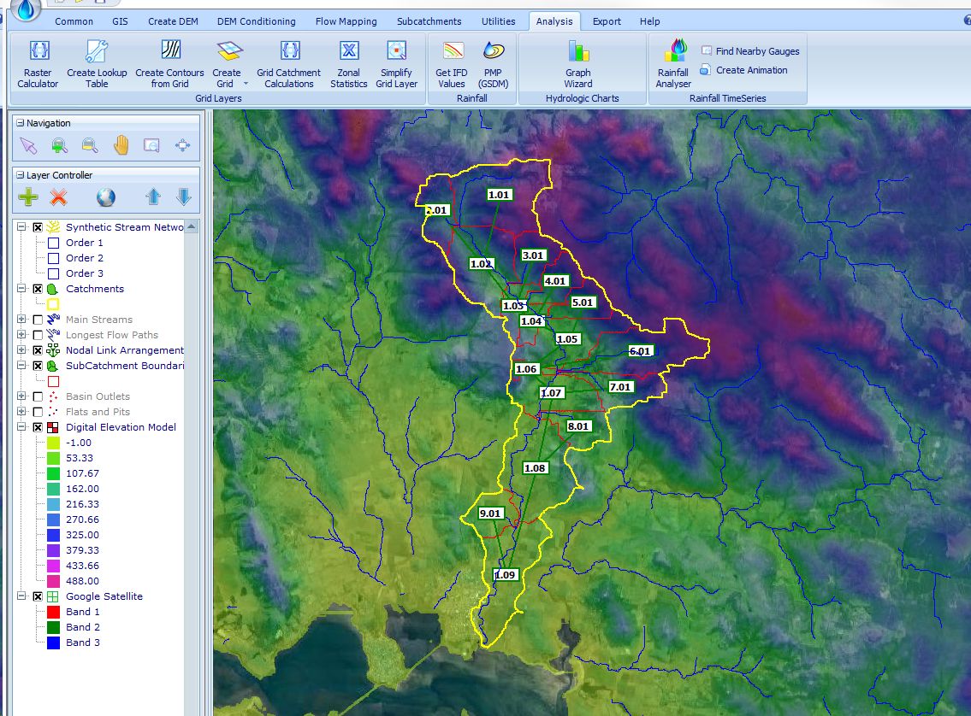The height and width of the screenshot is (716, 971).
Task: Expand the Nodal Link Arrangement node
Action: click(x=21, y=350)
